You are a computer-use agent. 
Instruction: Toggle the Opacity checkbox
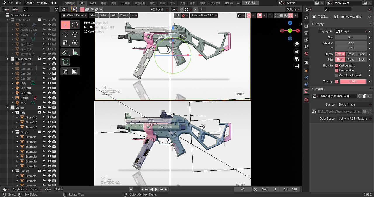point(337,81)
